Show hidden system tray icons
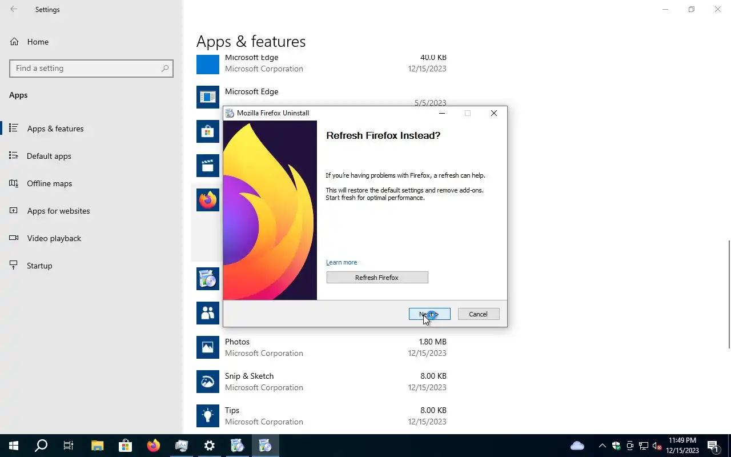731x457 pixels. (602, 446)
